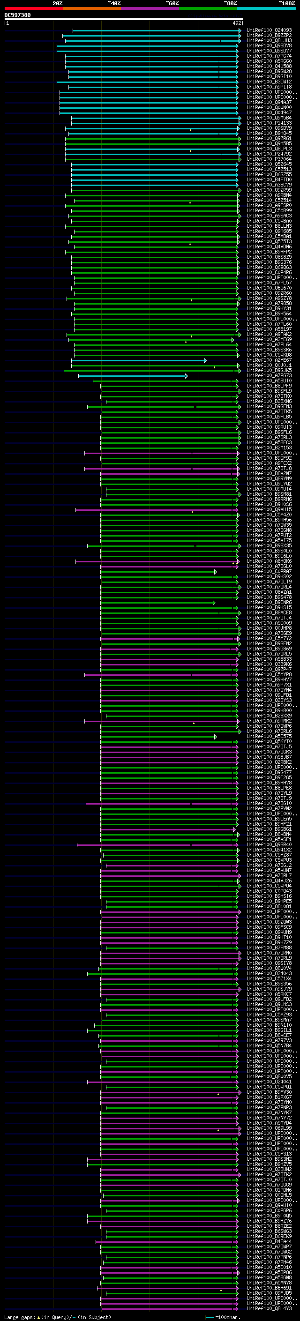Select label UniRef100_B8A2W7

[x=269, y=473]
